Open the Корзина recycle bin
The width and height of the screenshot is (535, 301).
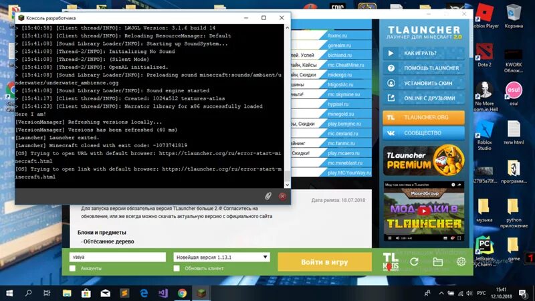514,16
